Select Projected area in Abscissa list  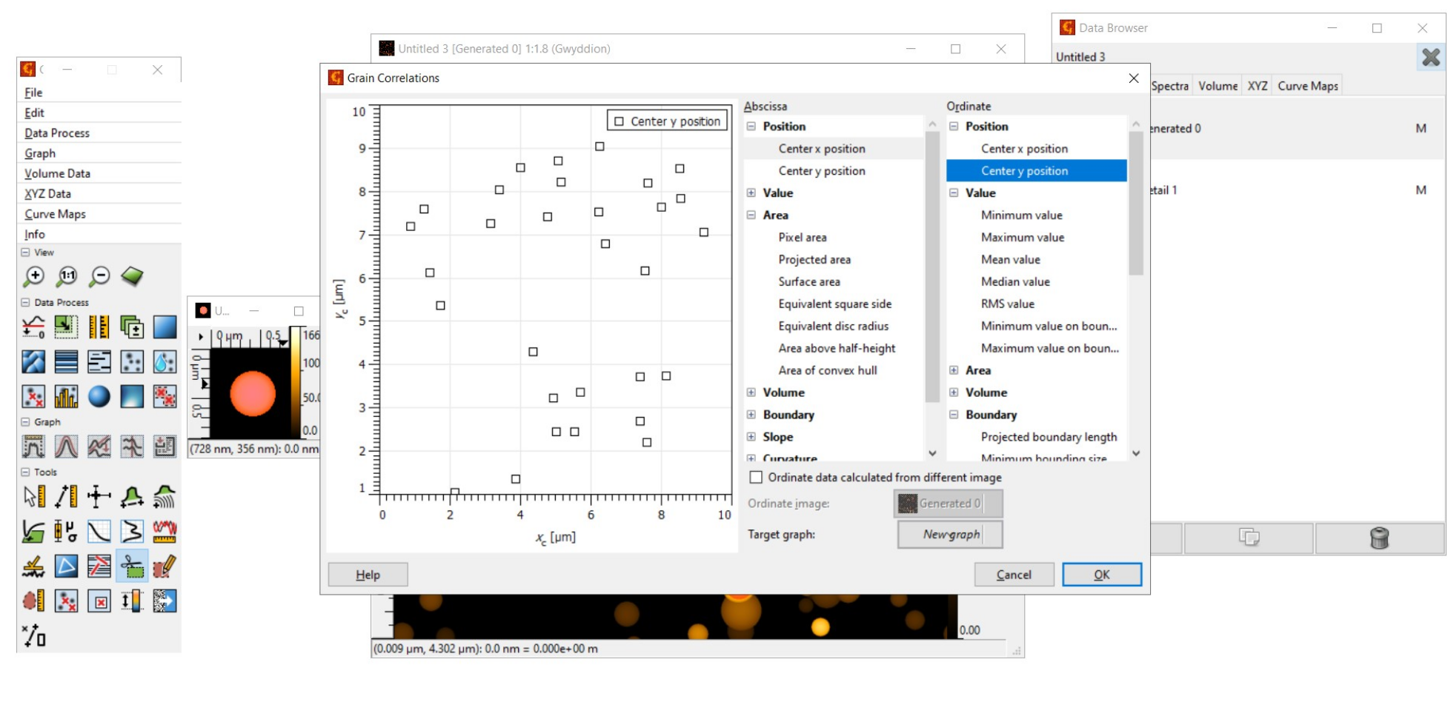814,260
